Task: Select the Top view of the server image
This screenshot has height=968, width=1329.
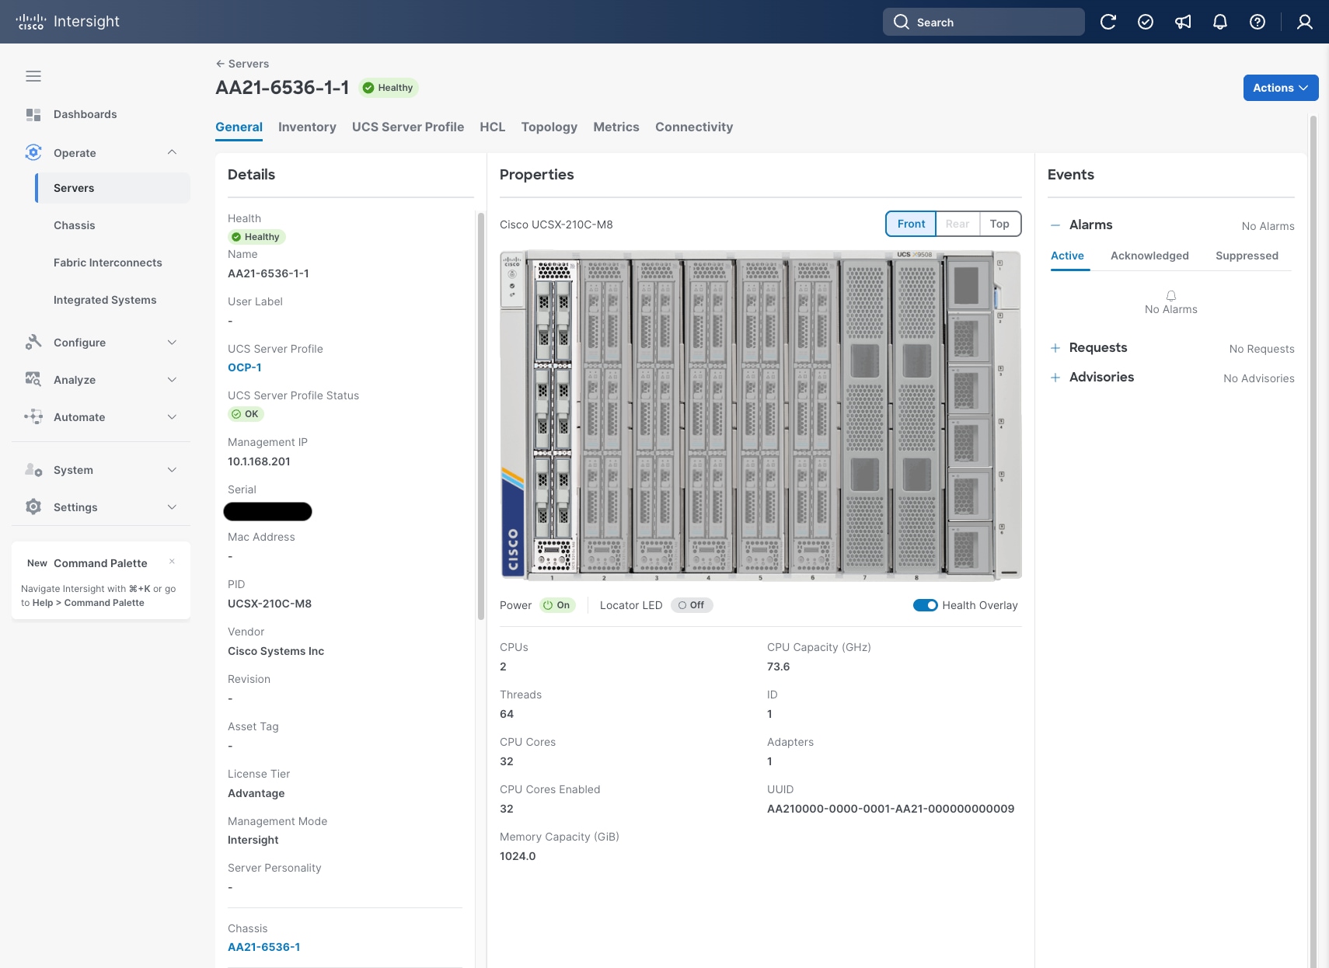Action: click(1000, 224)
